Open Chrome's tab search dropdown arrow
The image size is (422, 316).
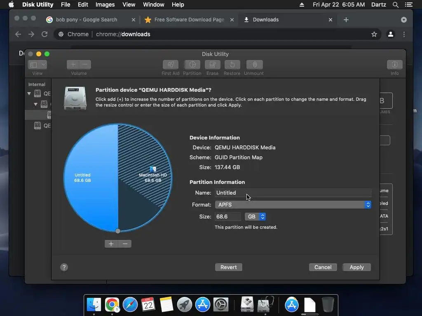404,20
